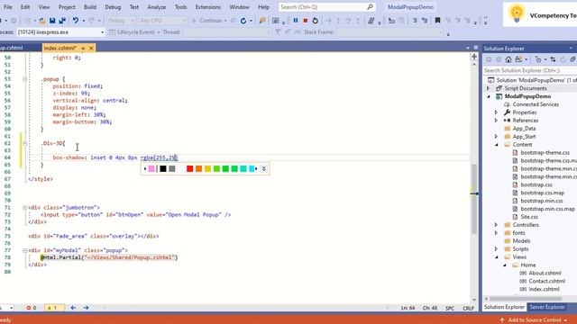Open the Lifecycle Events dropdown
577x324 pixels.
pos(159,32)
